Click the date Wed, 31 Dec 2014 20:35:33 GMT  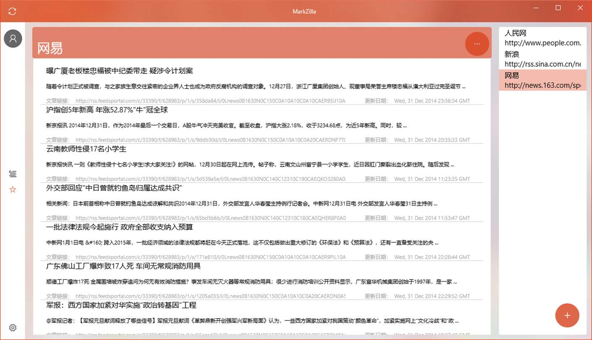(x=432, y=140)
